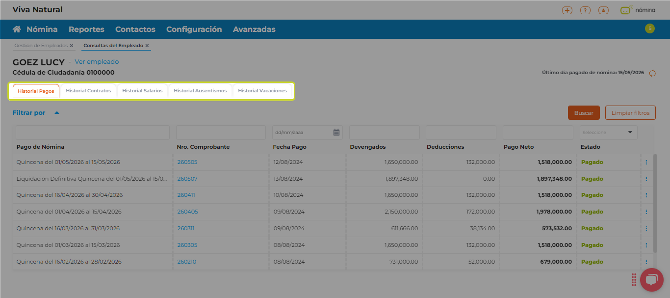Viewport: 670px width, 298px height.
Task: Open comprobante link 260311
Action: tap(186, 228)
